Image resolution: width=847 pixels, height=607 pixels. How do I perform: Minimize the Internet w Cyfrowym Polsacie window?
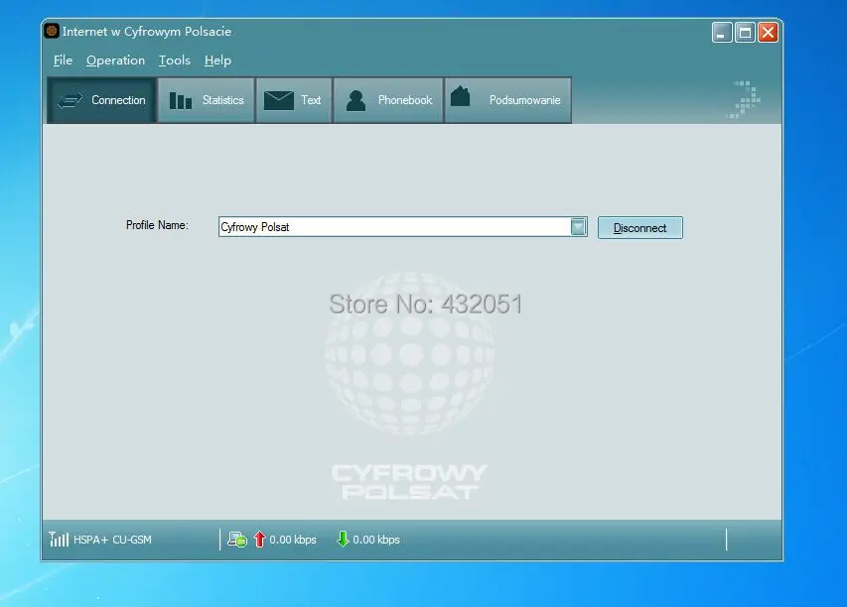coord(722,33)
